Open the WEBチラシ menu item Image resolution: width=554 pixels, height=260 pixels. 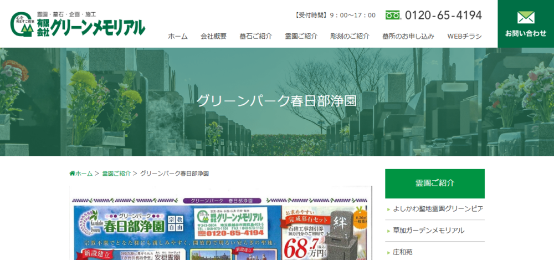click(464, 36)
